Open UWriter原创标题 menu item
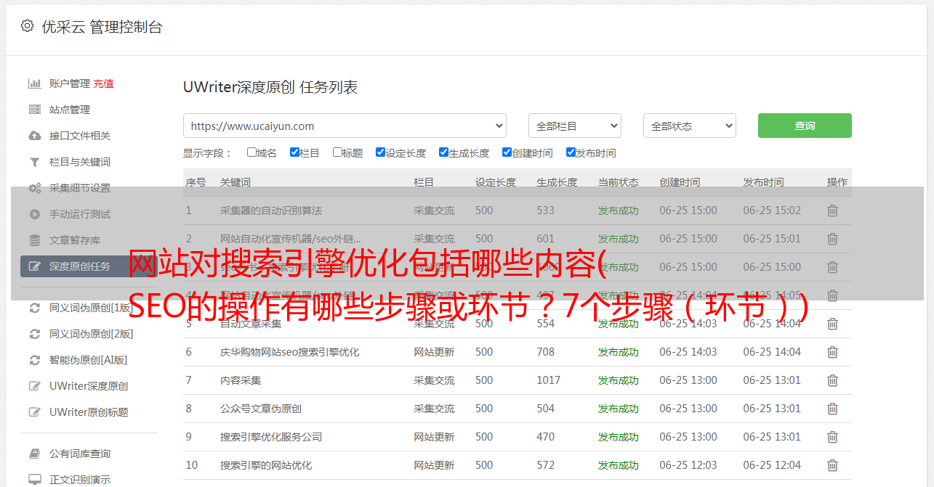Image resolution: width=934 pixels, height=487 pixels. [89, 412]
